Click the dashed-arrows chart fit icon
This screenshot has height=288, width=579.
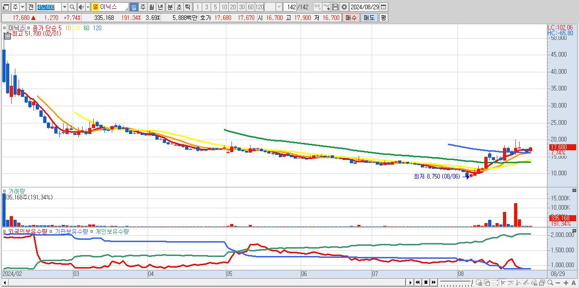coord(495,282)
